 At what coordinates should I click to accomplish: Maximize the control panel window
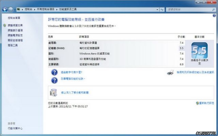(x=204, y=2)
